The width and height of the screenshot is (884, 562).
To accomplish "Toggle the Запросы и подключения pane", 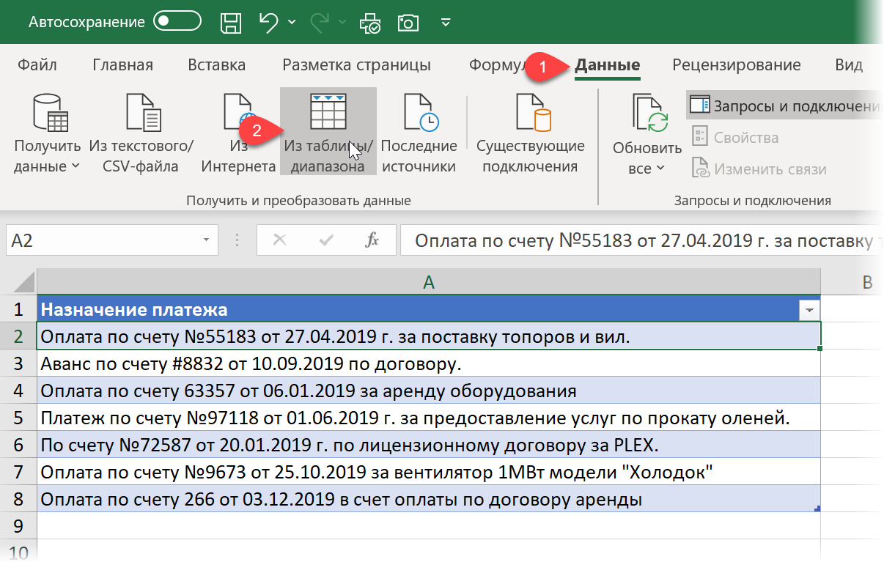I will [x=784, y=106].
